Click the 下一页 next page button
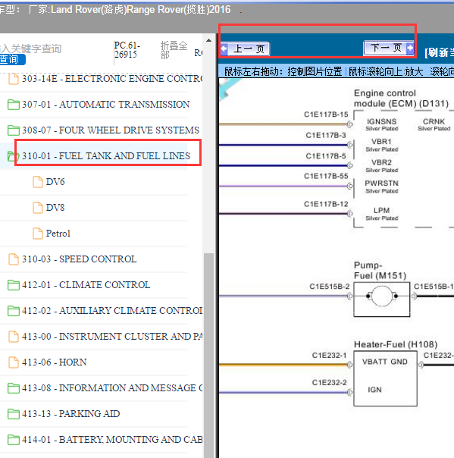The image size is (454, 458). 389,48
